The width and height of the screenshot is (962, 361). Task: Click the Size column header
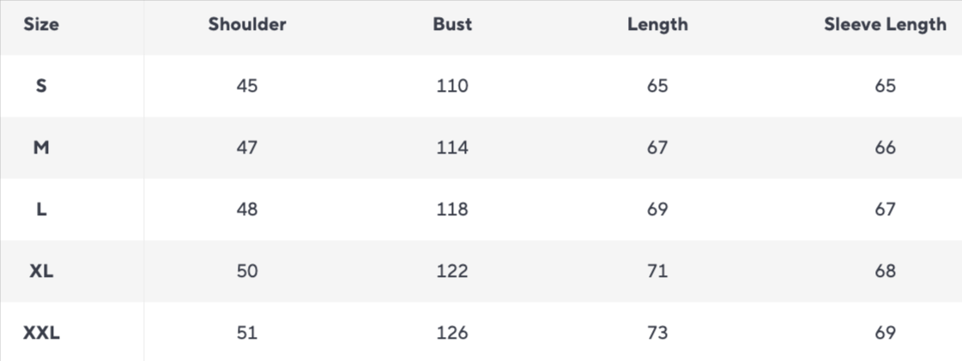41,25
